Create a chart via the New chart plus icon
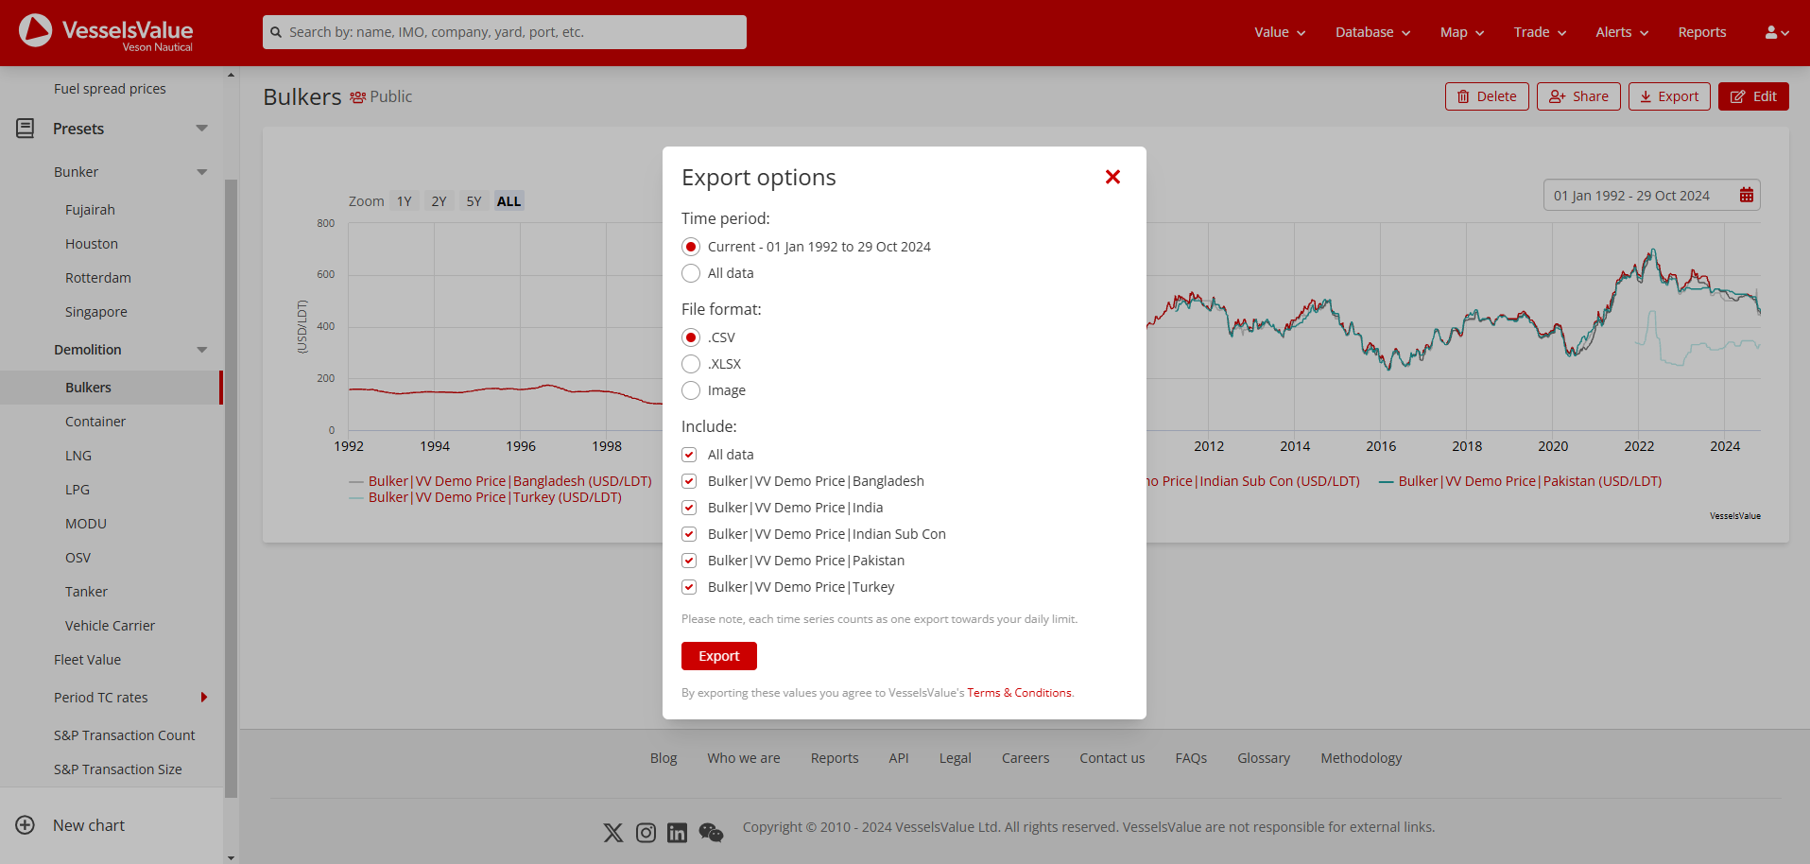The image size is (1810, 864). 26,824
